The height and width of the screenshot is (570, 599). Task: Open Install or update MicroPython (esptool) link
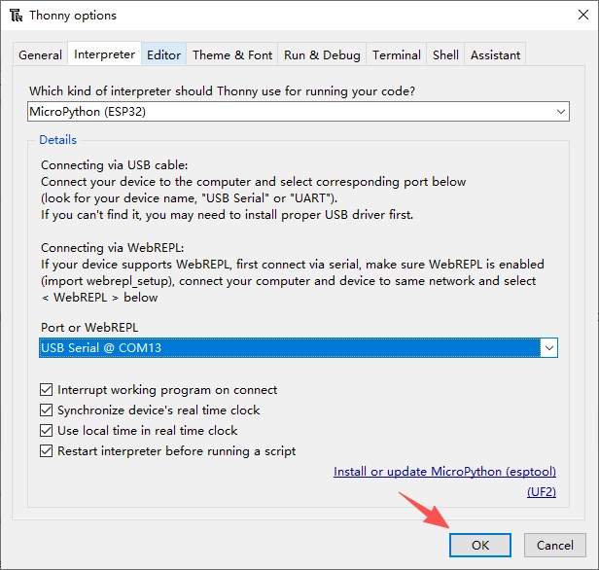pyautogui.click(x=444, y=472)
